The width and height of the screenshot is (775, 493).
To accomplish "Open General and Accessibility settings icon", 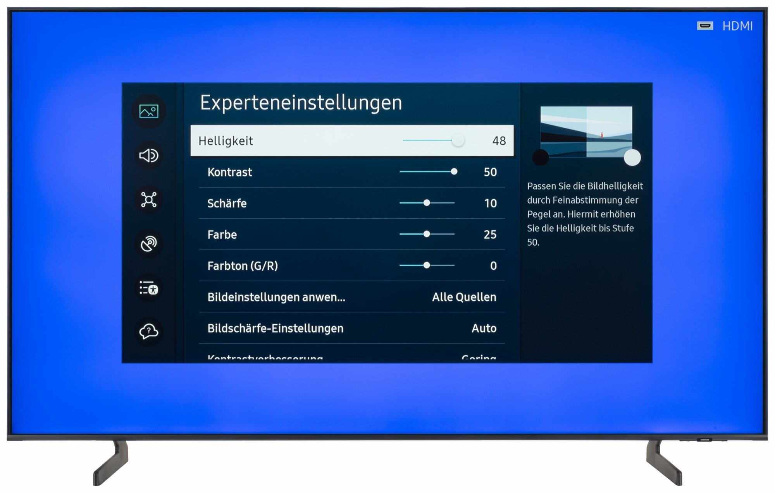I will [x=149, y=288].
